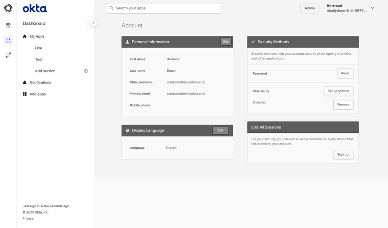Click the 2025 Okta, Inc. copyright text
This screenshot has height=228, width=388.
pos(35,212)
